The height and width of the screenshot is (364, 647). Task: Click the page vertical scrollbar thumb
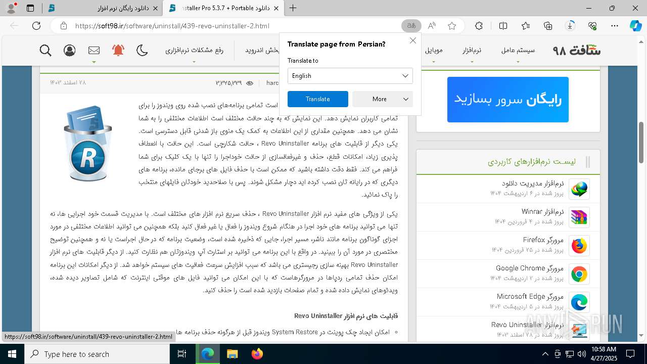click(x=642, y=142)
